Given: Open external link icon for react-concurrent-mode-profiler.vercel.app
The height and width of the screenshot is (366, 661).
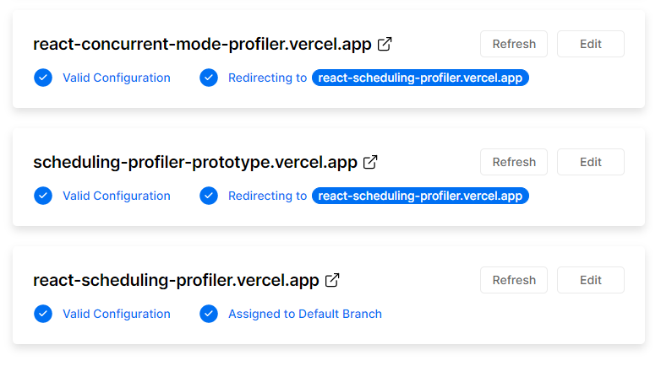Looking at the screenshot, I should tap(385, 44).
